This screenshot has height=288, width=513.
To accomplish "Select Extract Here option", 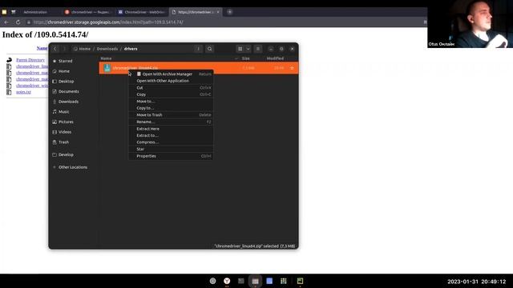I will pos(171,129).
